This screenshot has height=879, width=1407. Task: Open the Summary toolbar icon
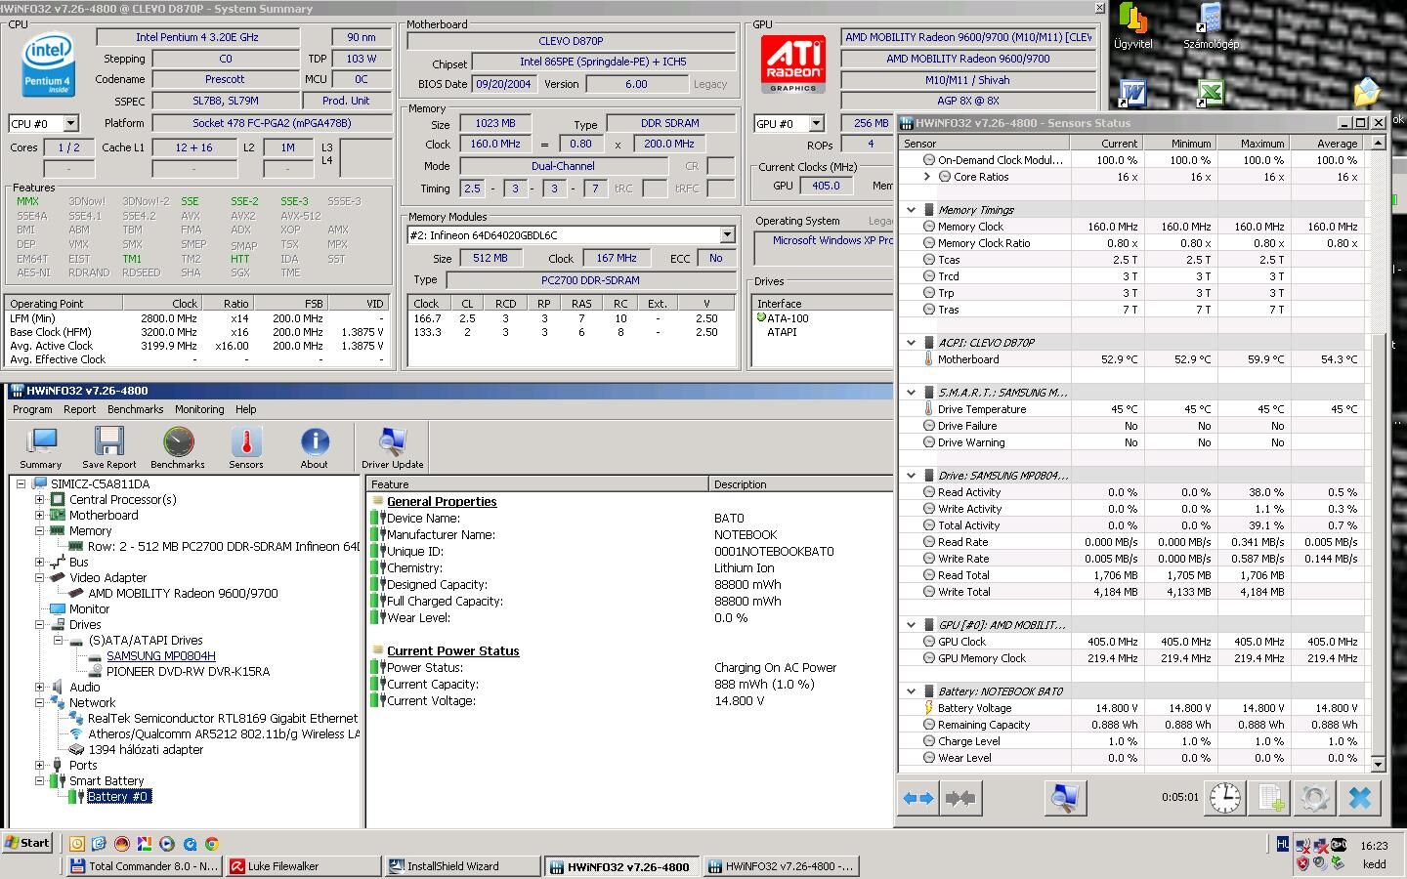(x=41, y=448)
